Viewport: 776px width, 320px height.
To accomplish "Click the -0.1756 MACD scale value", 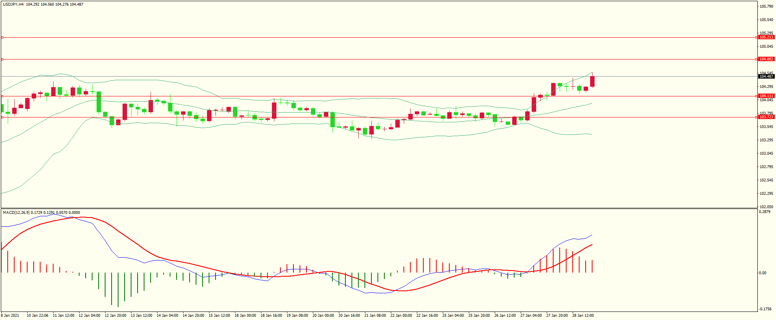I will [x=765, y=309].
